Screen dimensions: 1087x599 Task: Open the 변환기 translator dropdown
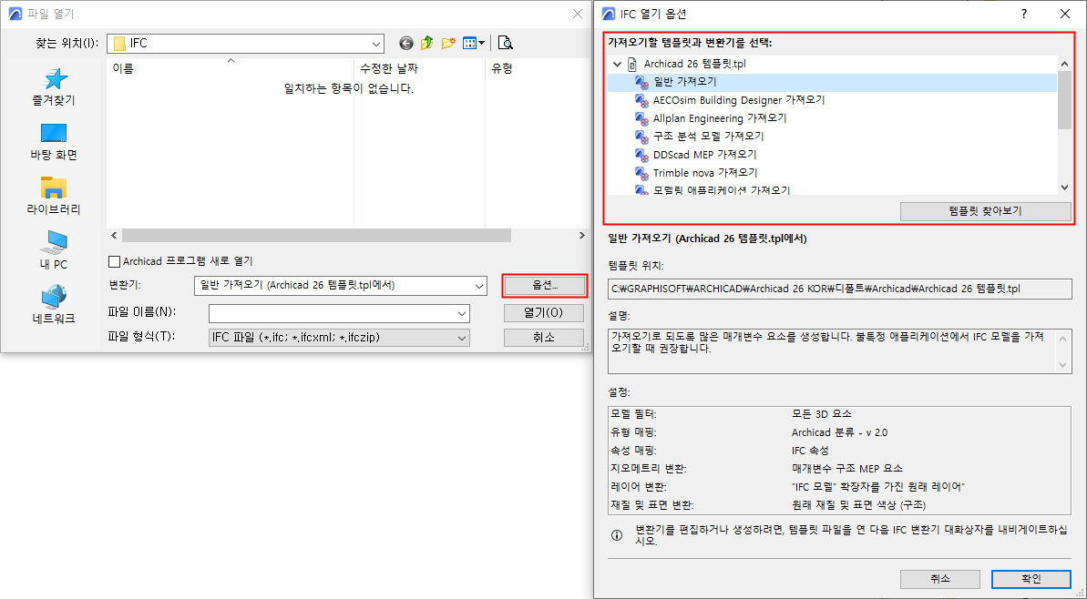341,285
